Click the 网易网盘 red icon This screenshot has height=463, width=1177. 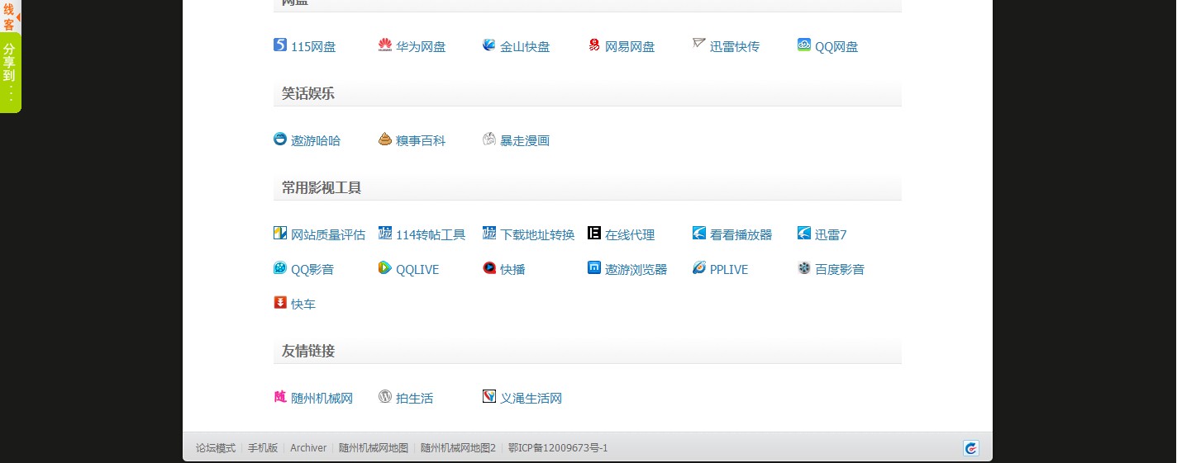click(x=594, y=45)
